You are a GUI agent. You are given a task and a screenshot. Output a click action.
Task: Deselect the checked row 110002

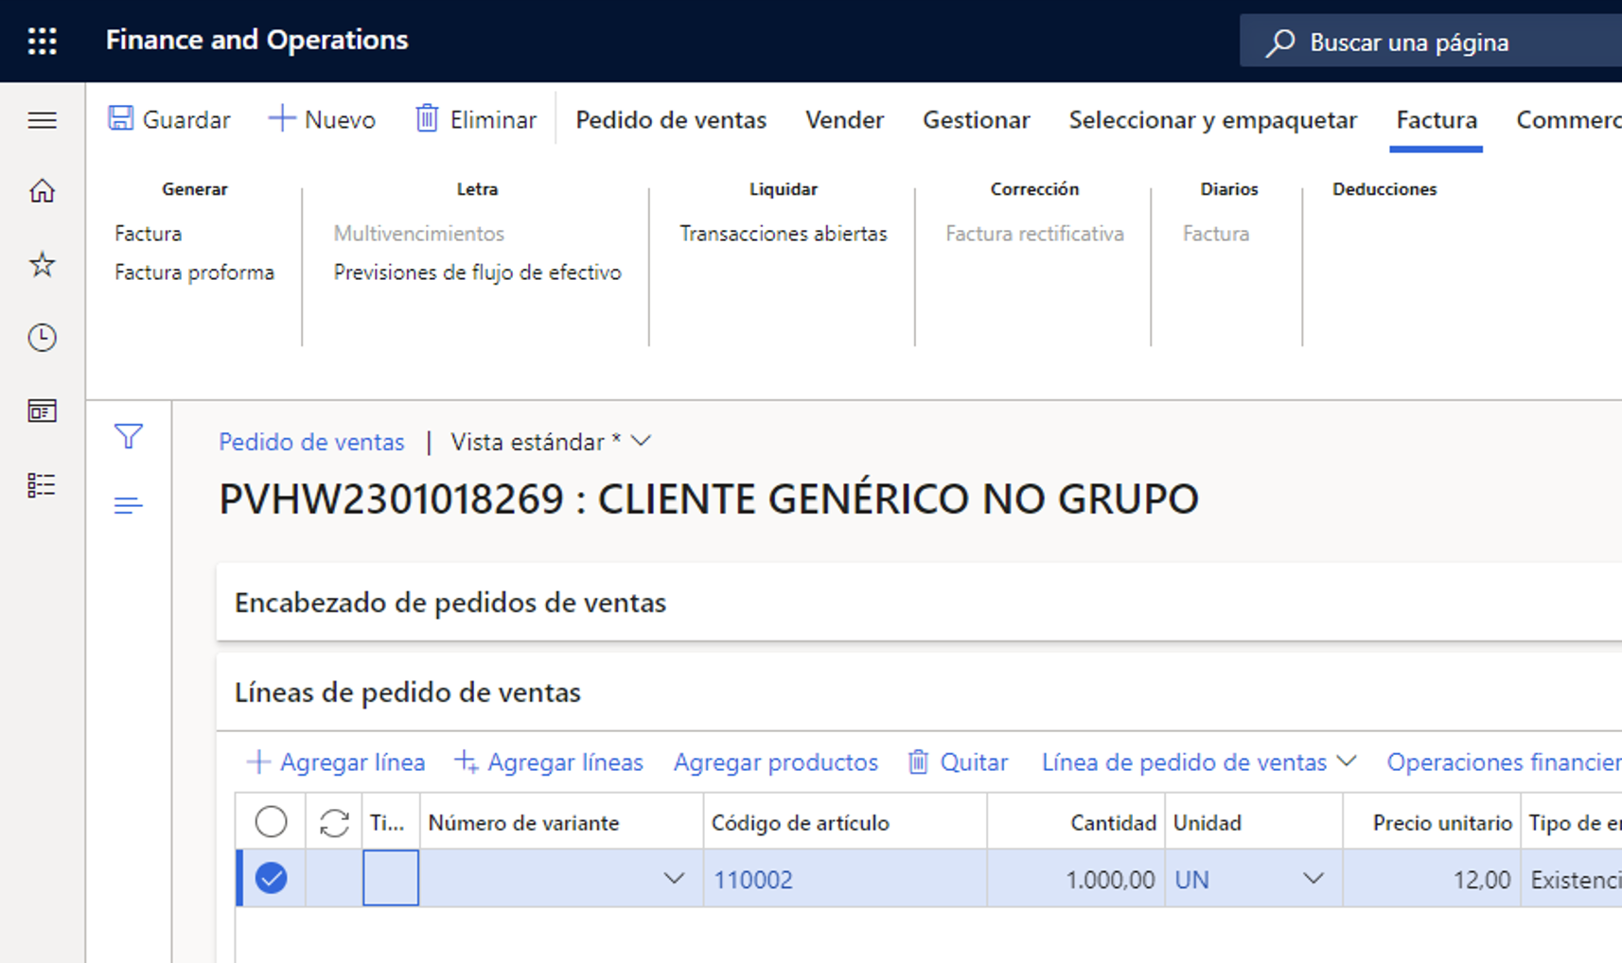(271, 879)
